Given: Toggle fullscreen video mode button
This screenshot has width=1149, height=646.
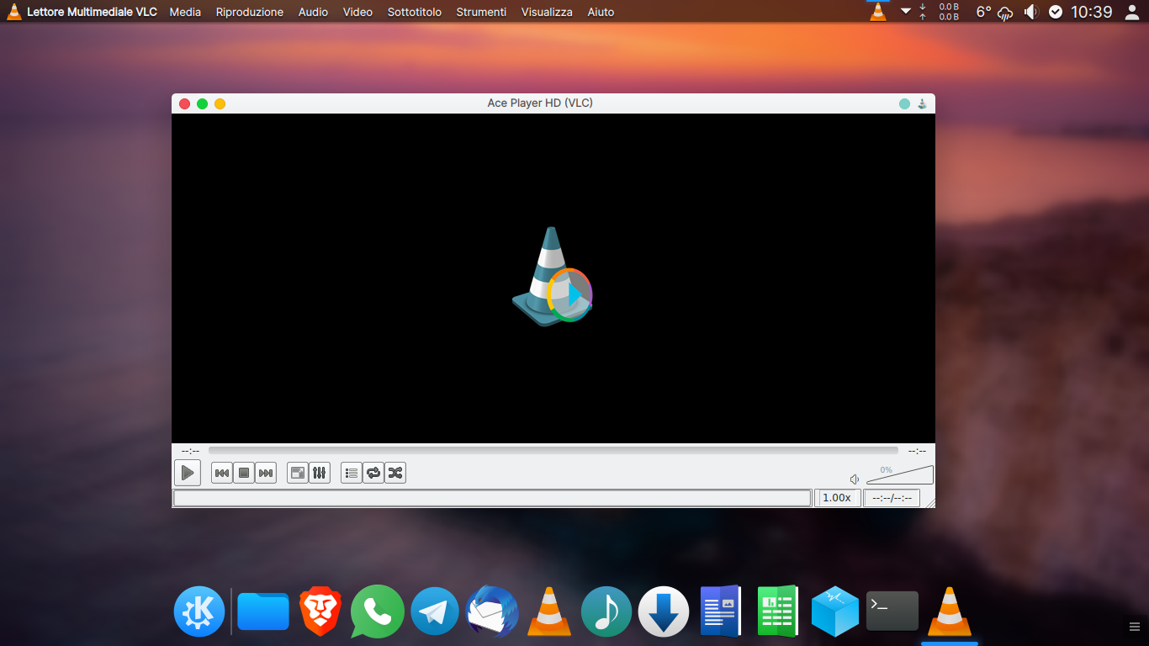Looking at the screenshot, I should click(x=298, y=473).
